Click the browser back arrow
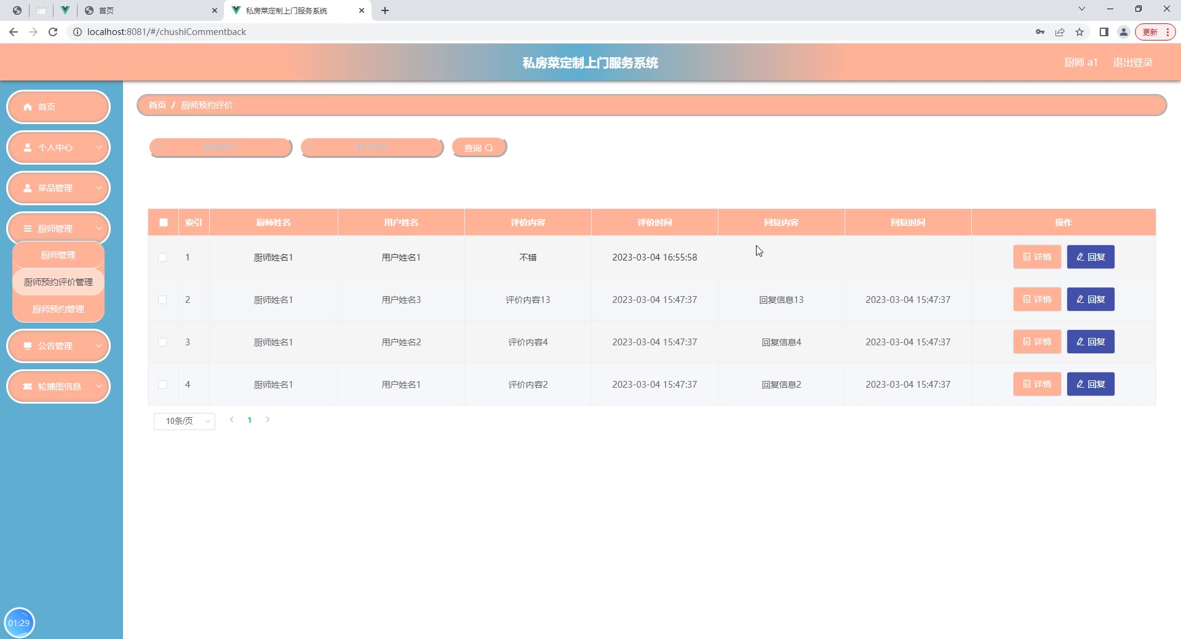1181x639 pixels. 14,32
